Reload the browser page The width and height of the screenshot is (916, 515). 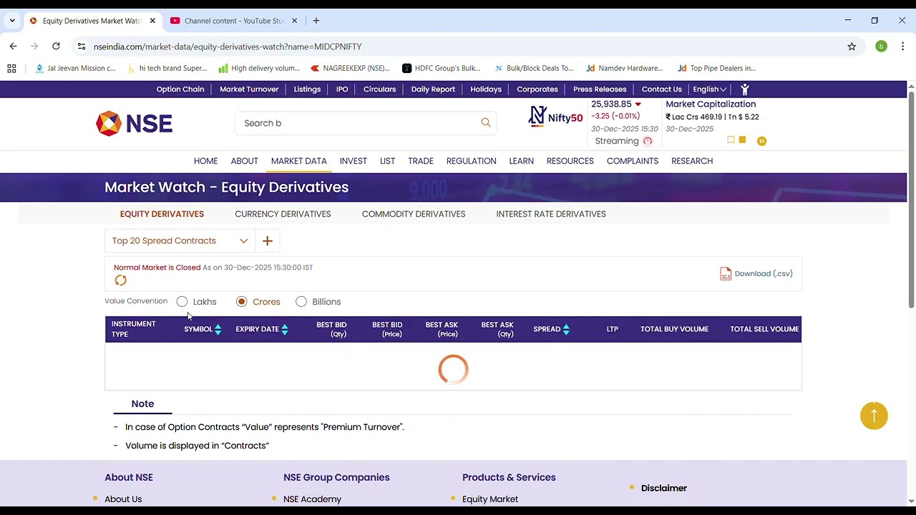(56, 46)
